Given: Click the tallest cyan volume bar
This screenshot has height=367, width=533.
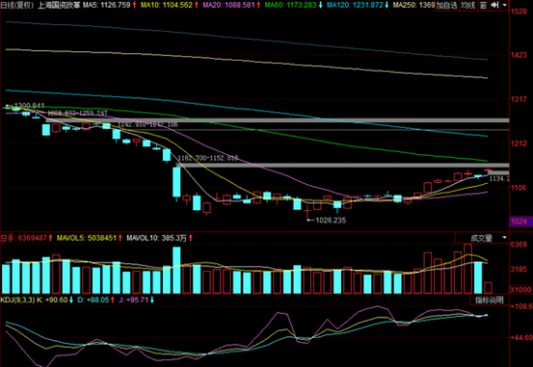Looking at the screenshot, I should [x=176, y=270].
